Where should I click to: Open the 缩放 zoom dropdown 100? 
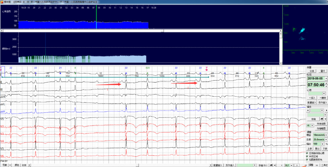click(x=322, y=144)
